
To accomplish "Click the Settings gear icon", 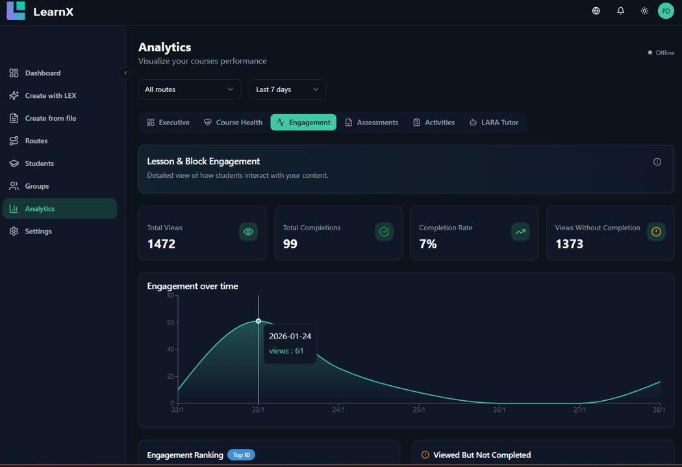I will pos(14,231).
